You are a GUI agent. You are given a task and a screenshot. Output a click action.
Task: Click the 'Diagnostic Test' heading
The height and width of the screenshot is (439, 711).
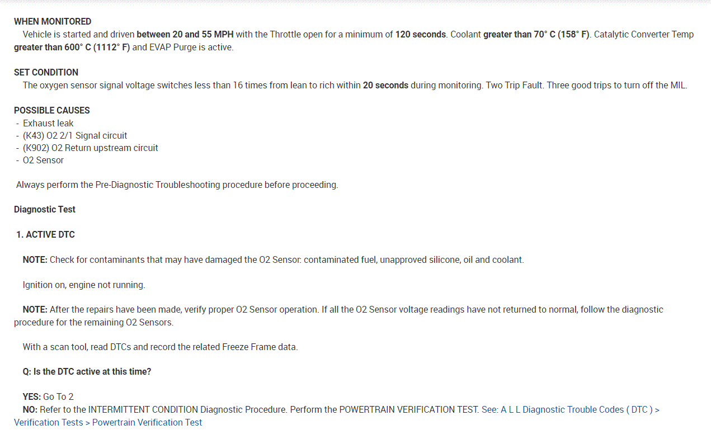tap(45, 210)
